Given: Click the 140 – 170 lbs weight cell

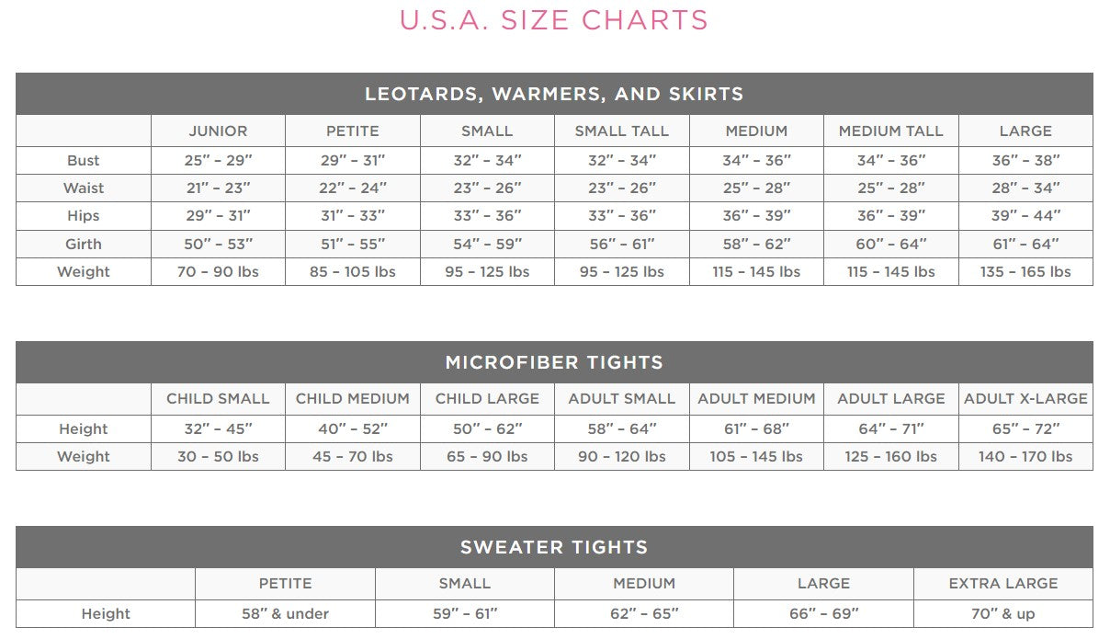Looking at the screenshot, I should (1025, 457).
